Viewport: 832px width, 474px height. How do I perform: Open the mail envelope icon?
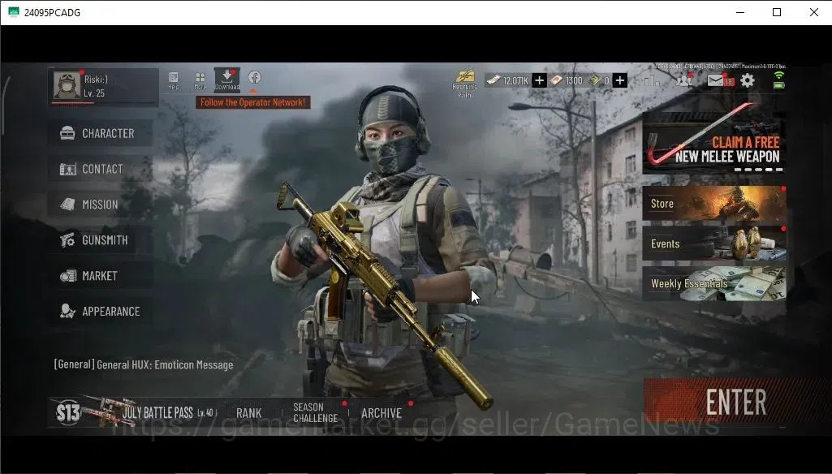coord(716,80)
